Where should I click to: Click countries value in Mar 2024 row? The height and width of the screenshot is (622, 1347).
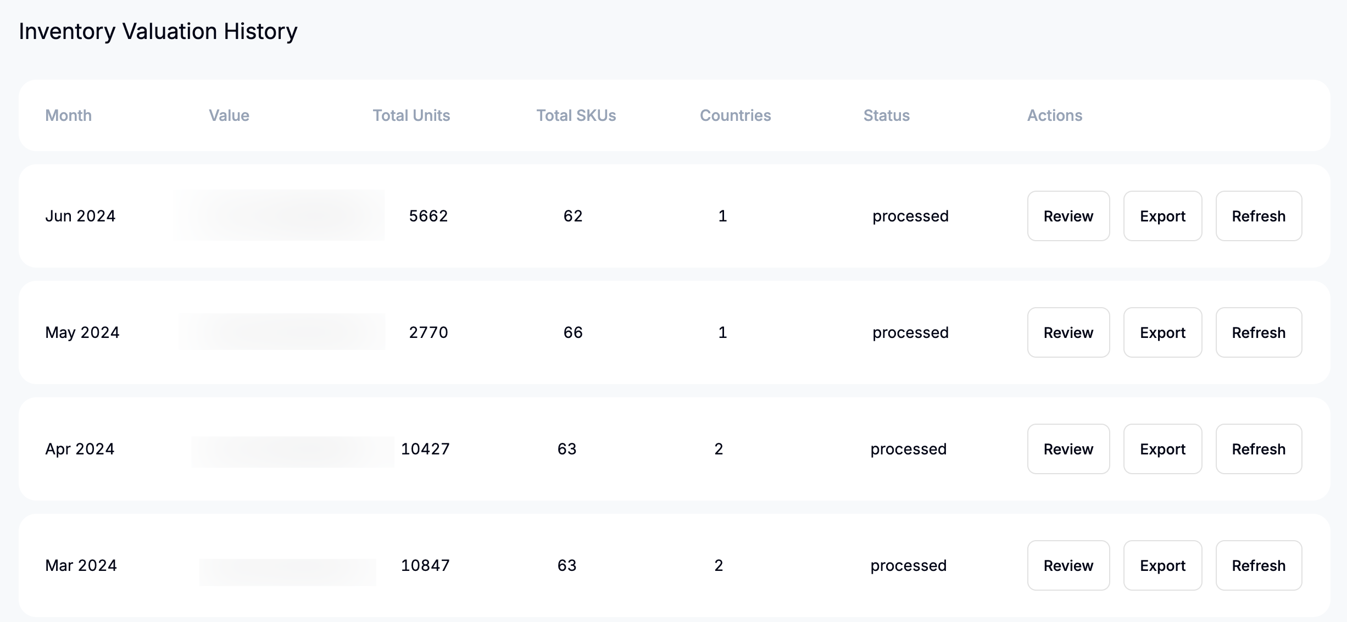pos(719,565)
